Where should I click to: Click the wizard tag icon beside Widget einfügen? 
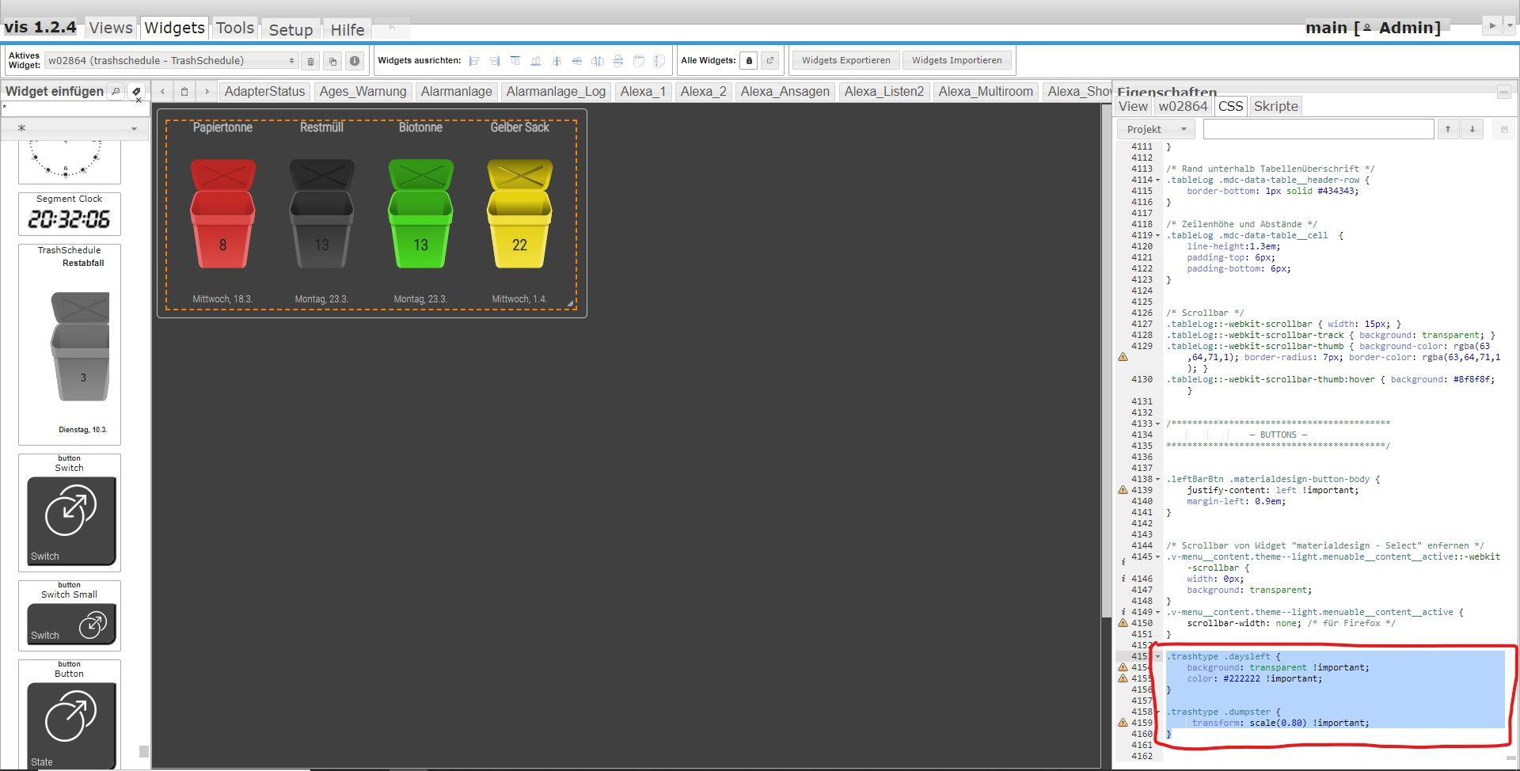pos(136,91)
